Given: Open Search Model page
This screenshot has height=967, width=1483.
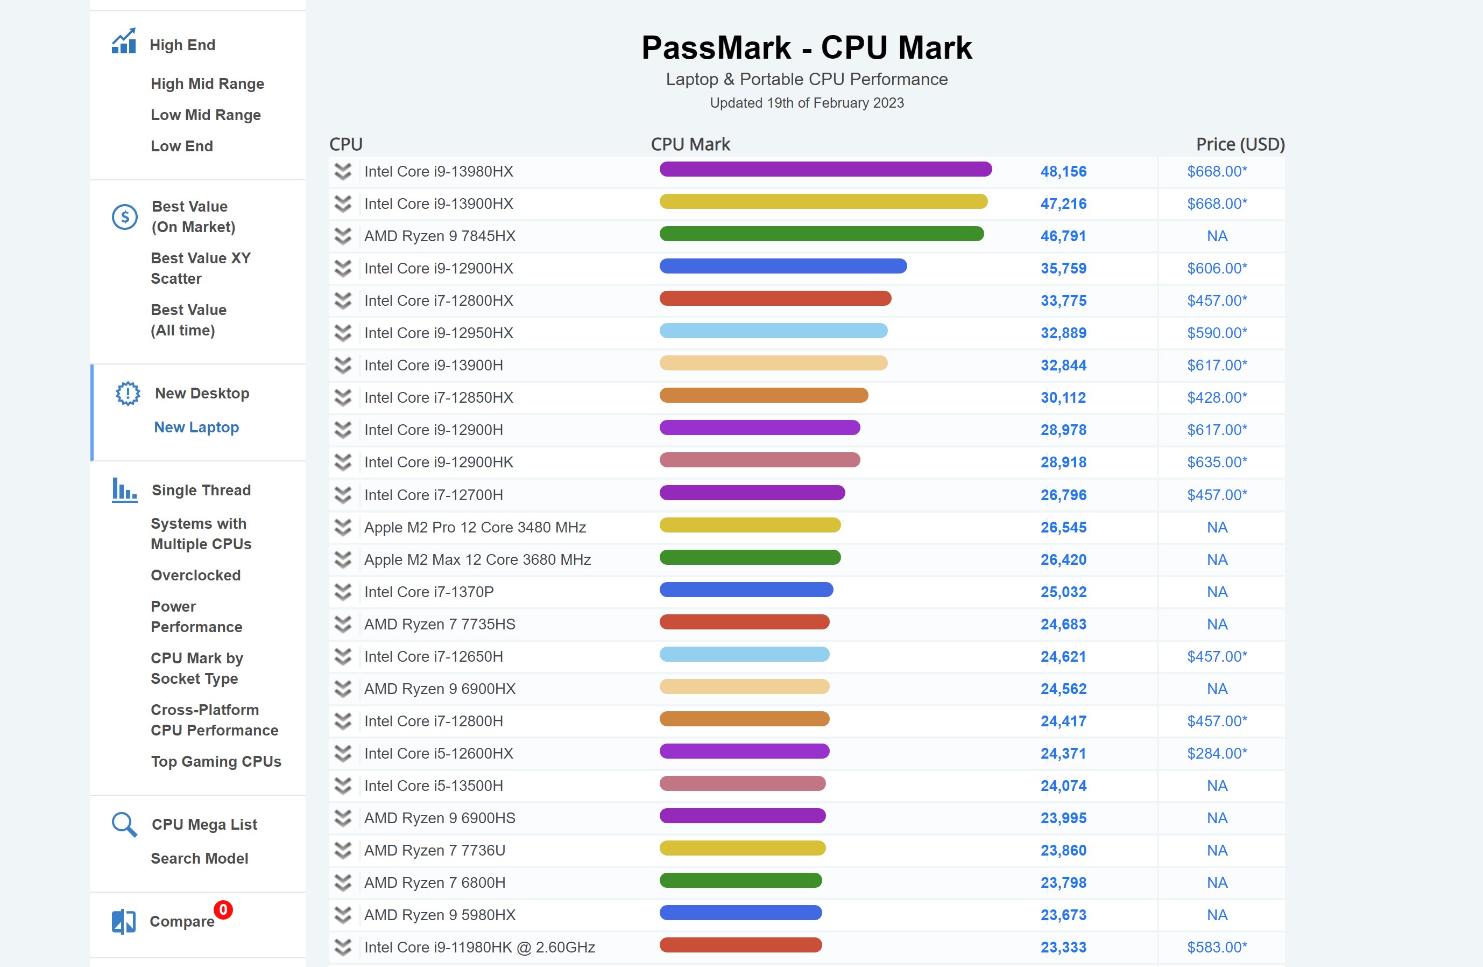Looking at the screenshot, I should click(200, 859).
